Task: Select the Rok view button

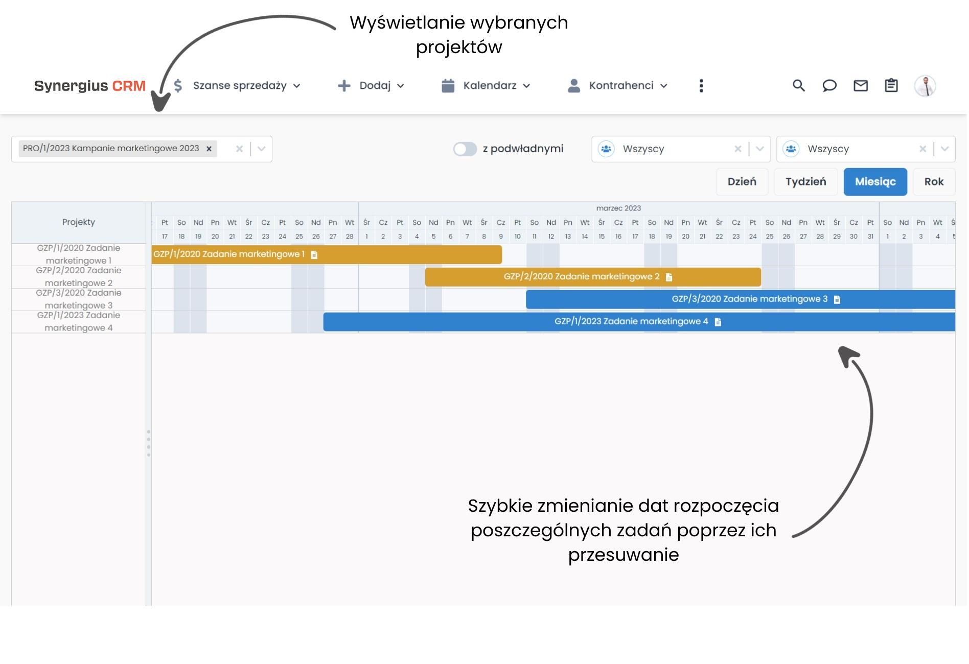Action: (x=934, y=181)
